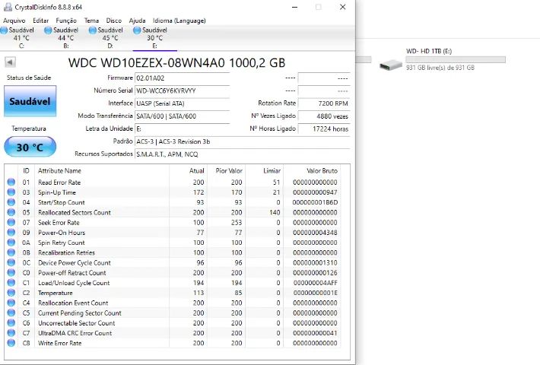The height and width of the screenshot is (365, 540).
Task: Click the status orb for Recalibration Retries
Action: pyautogui.click(x=11, y=252)
